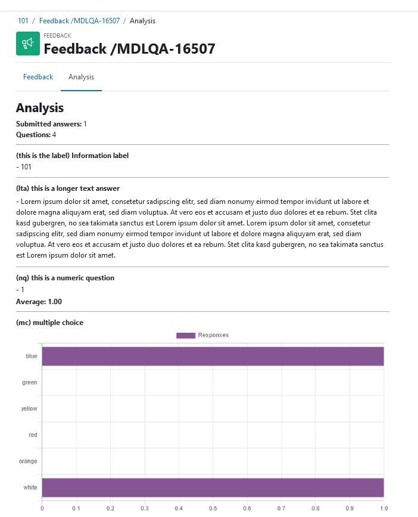
Task: Click the Lorem ipsum long text answer
Action: tap(200, 228)
